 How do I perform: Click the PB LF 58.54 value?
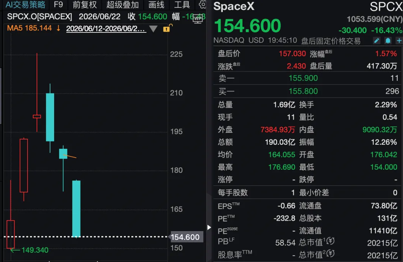(x=285, y=243)
